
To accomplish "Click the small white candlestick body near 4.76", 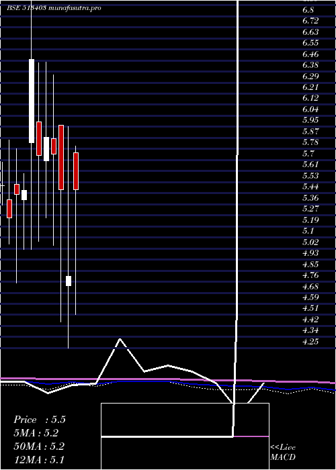I will click(x=69, y=281).
